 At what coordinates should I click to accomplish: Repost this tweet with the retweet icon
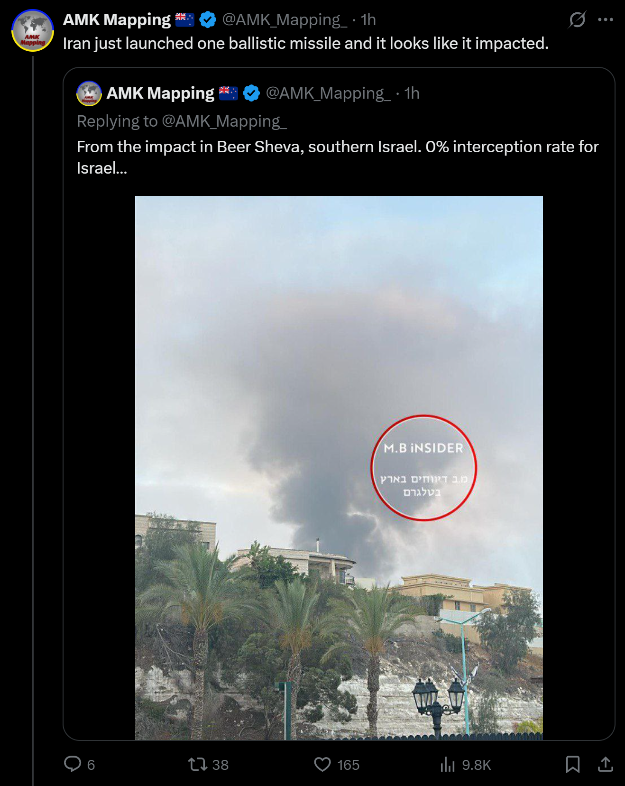197,764
